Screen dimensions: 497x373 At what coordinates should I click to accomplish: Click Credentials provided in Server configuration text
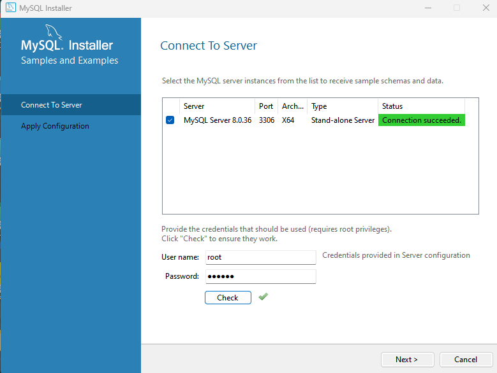point(396,255)
